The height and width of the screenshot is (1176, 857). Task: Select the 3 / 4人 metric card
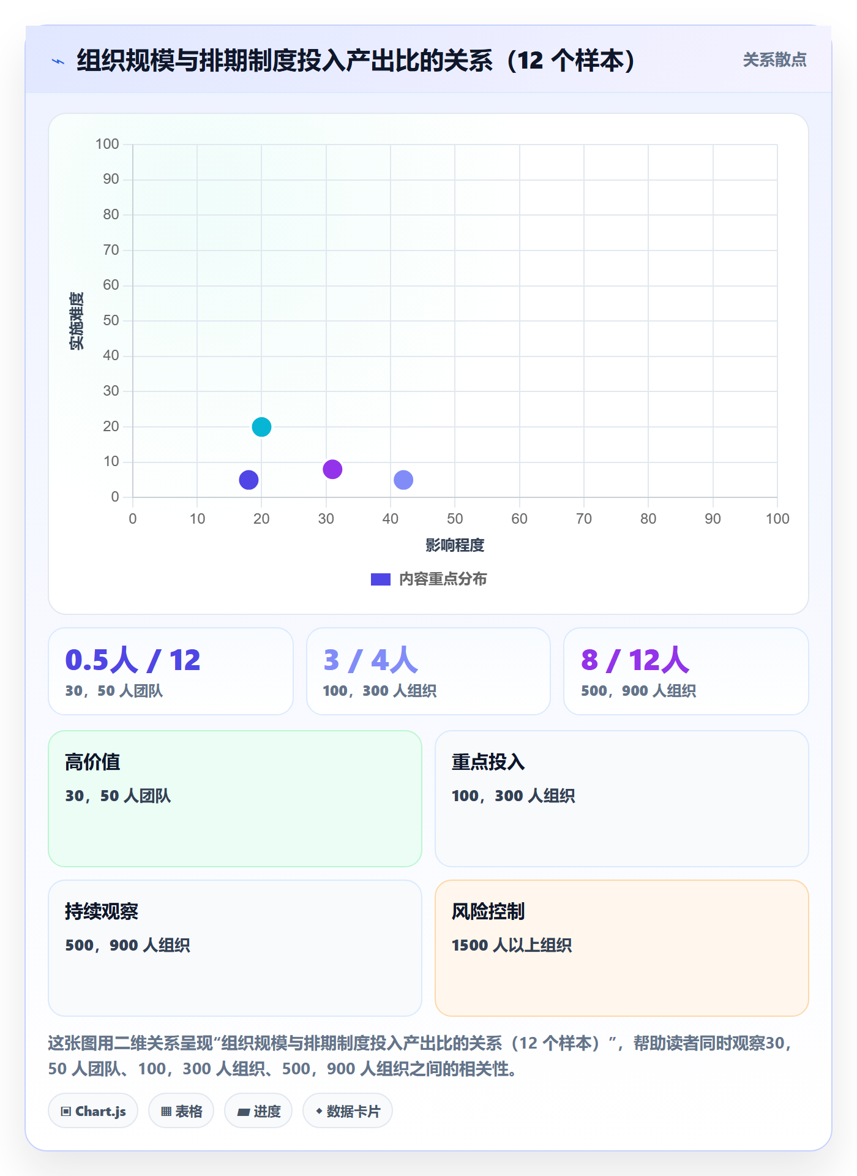tap(428, 671)
